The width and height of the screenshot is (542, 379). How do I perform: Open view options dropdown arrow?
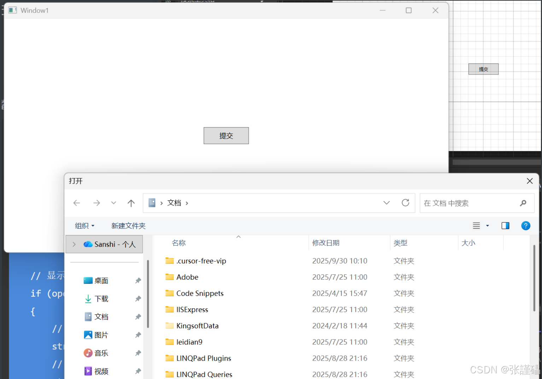488,226
